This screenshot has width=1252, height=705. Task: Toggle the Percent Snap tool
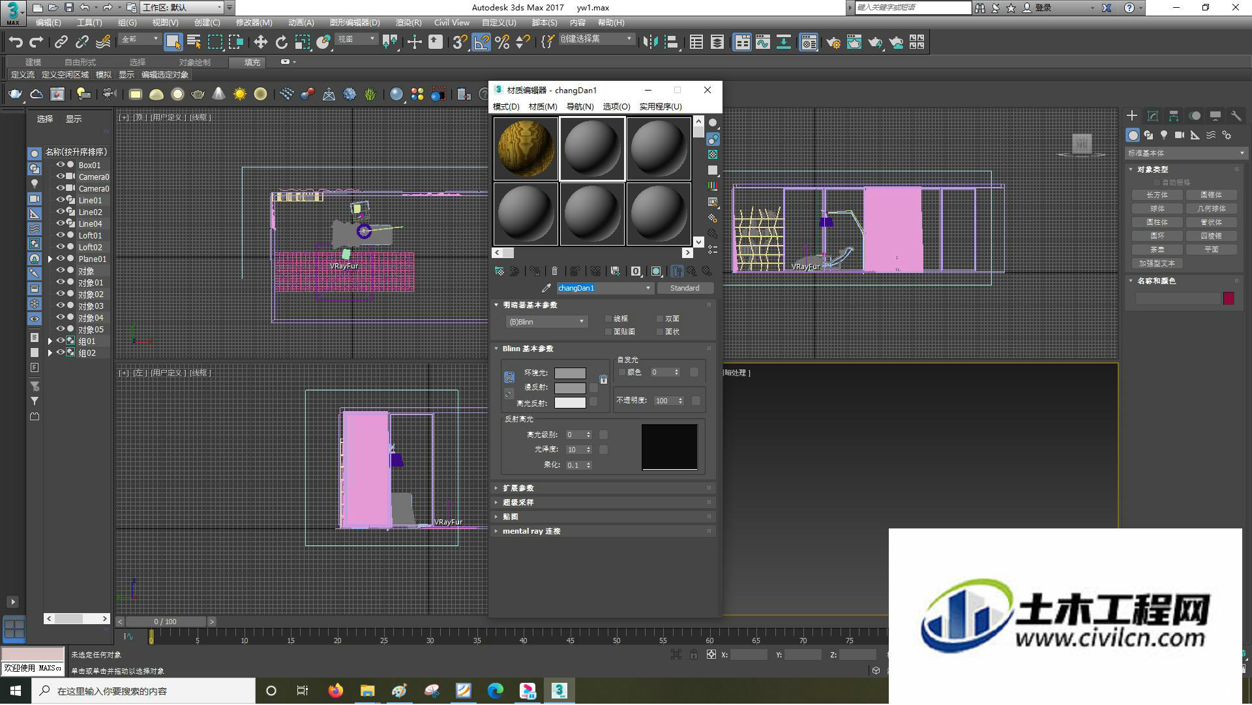tap(502, 42)
